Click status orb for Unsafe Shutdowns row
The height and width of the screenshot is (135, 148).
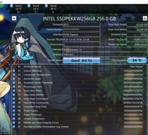coord(14,119)
